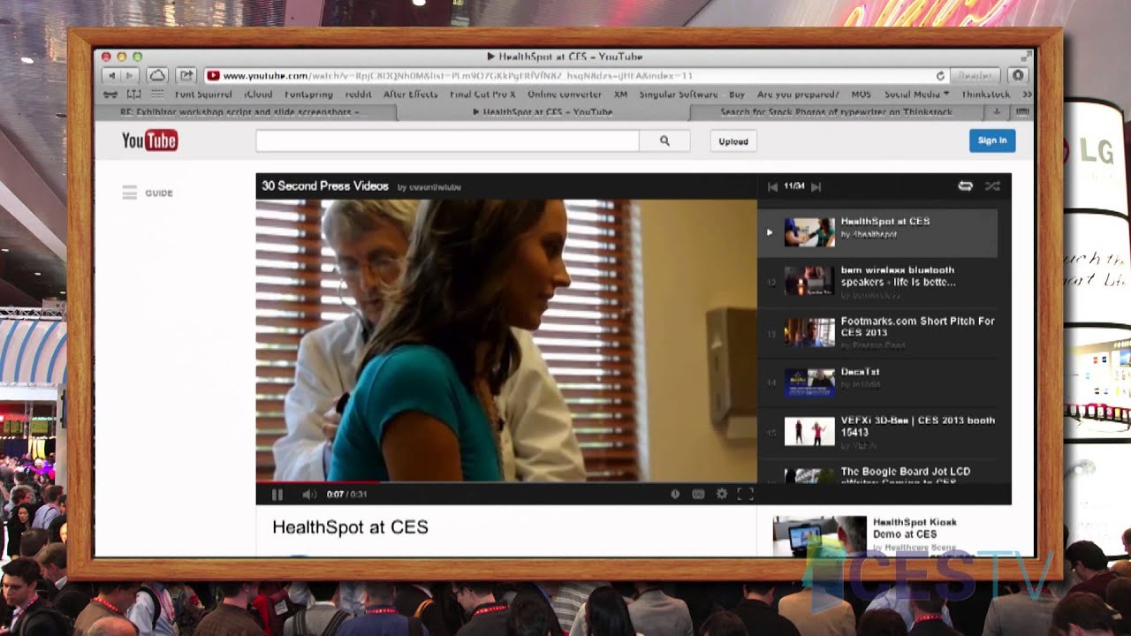Go back with Safari's back arrow

111,76
